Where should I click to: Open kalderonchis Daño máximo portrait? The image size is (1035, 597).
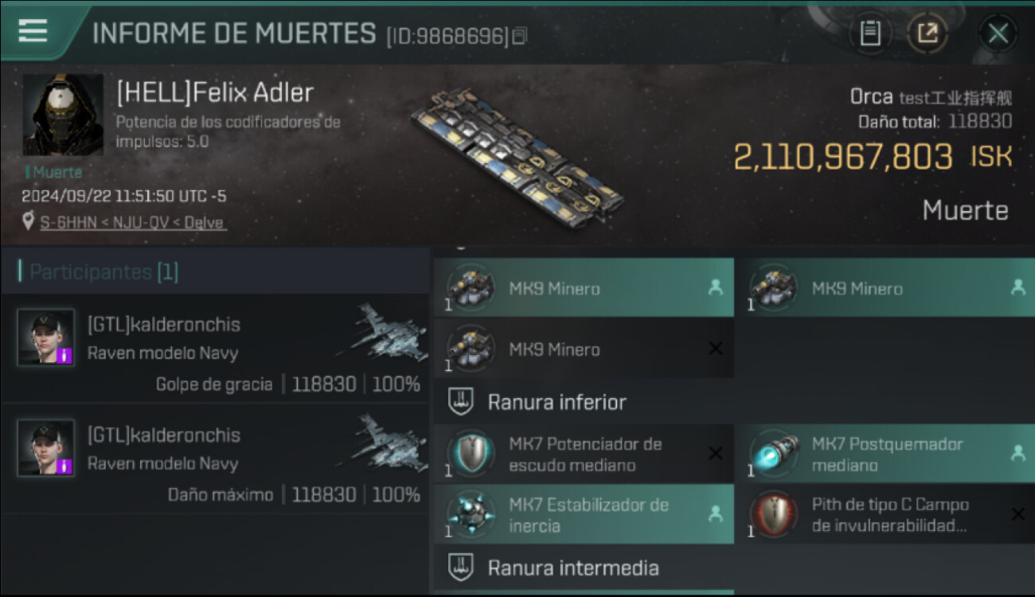(46, 448)
